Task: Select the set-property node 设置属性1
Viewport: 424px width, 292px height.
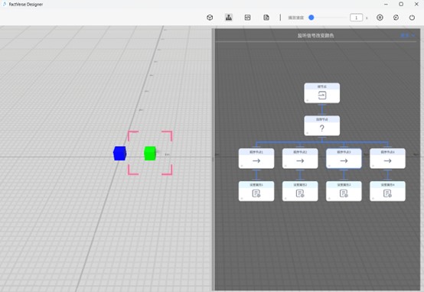Action: pos(256,191)
